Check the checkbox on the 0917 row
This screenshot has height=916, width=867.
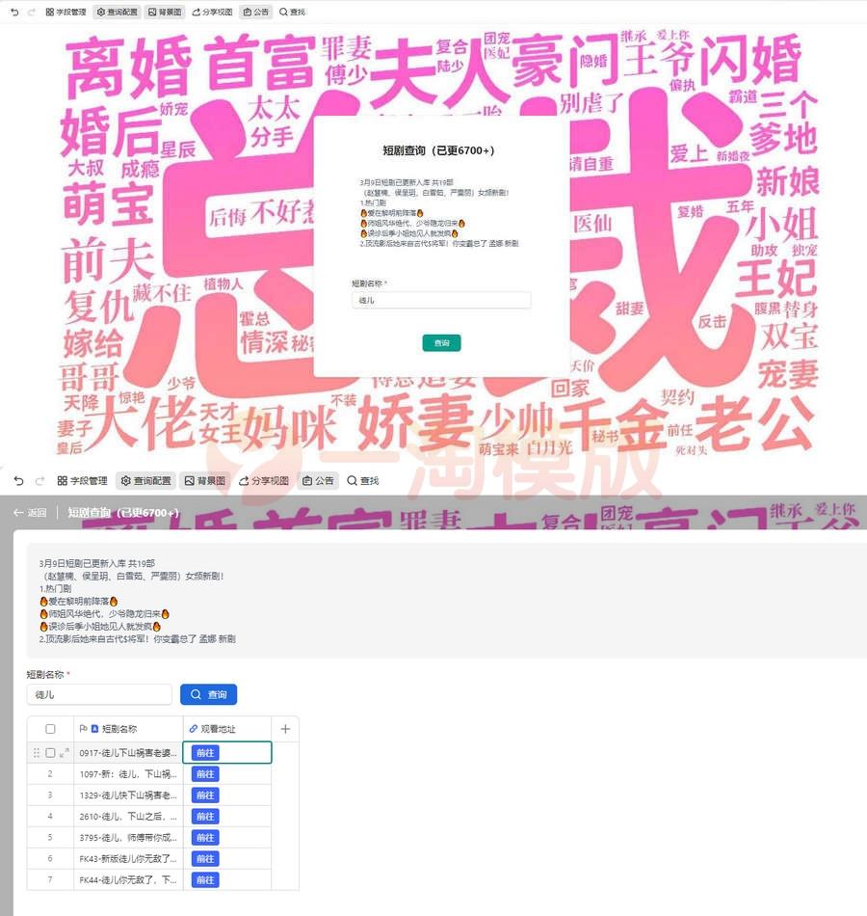pyautogui.click(x=51, y=753)
